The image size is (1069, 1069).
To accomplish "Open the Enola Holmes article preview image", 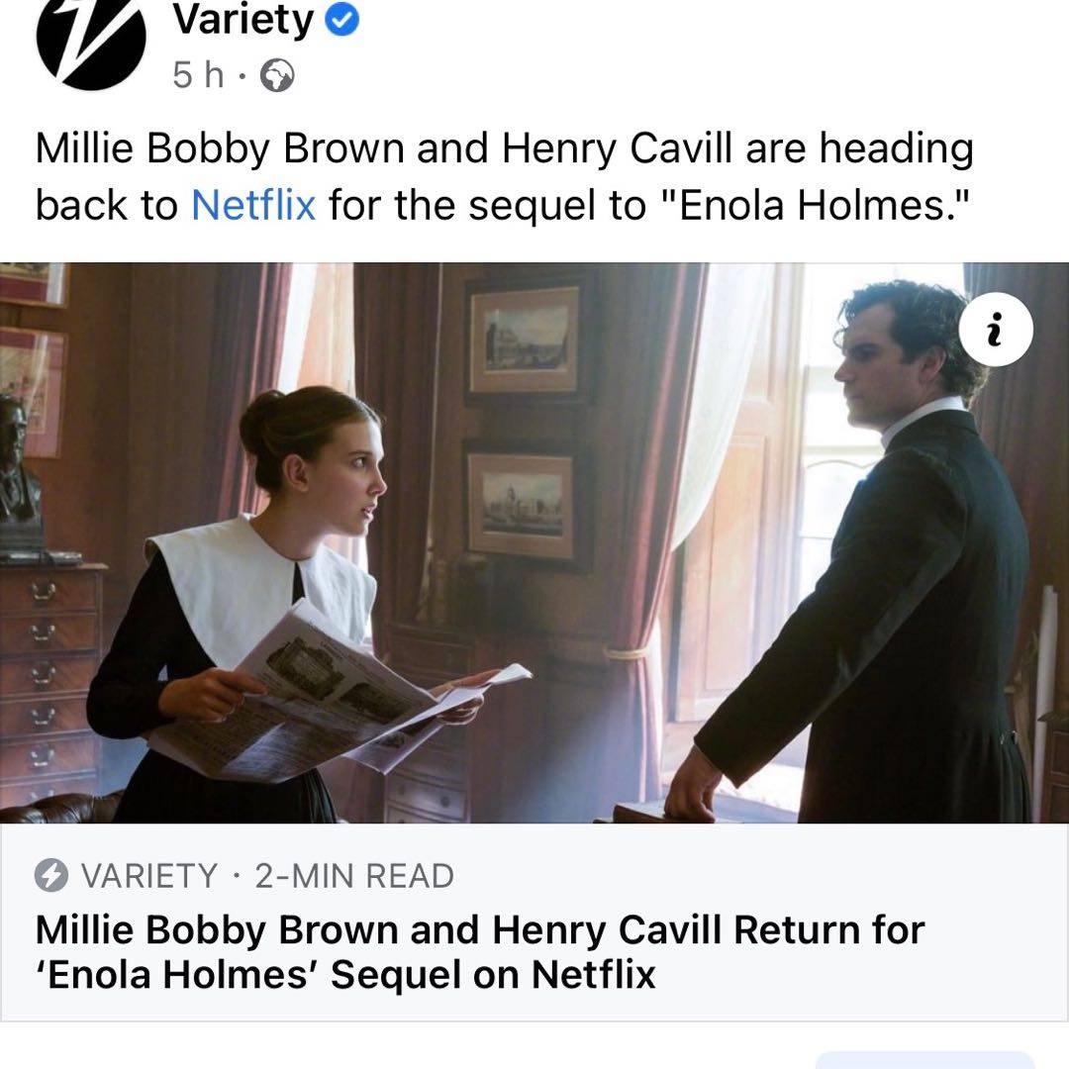I will pos(534,542).
